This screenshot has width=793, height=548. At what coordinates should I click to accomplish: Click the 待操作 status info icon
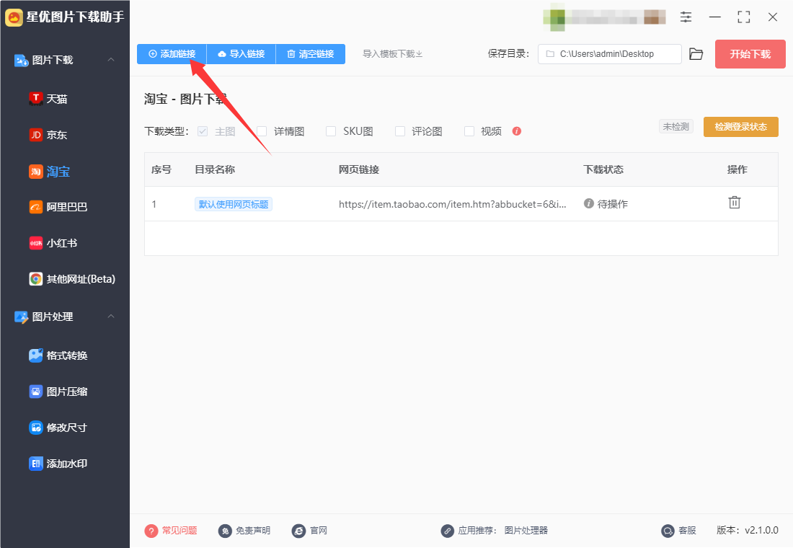point(589,203)
